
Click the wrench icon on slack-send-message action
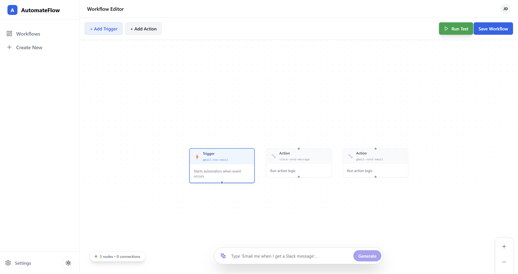[273, 156]
